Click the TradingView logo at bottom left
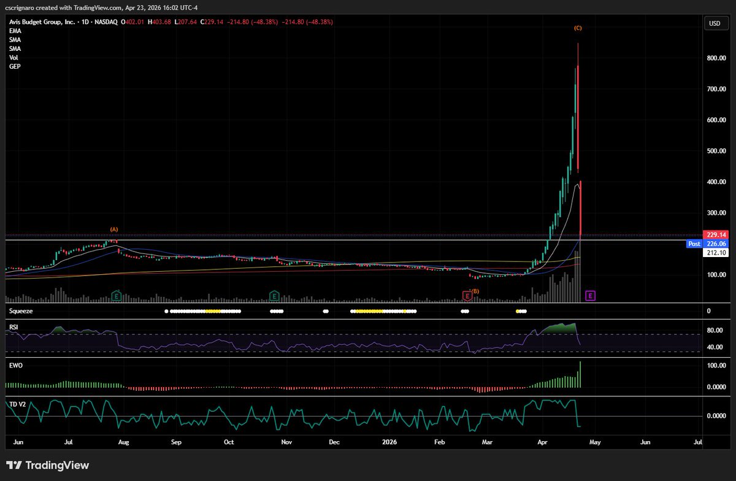The width and height of the screenshot is (736, 481). point(47,465)
